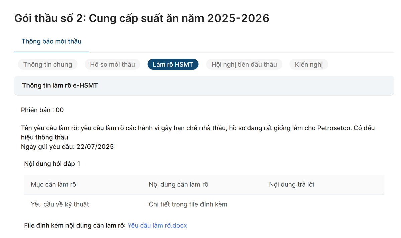
Task: Select the "Làm rõ HSMT" tab
Action: (x=173, y=64)
